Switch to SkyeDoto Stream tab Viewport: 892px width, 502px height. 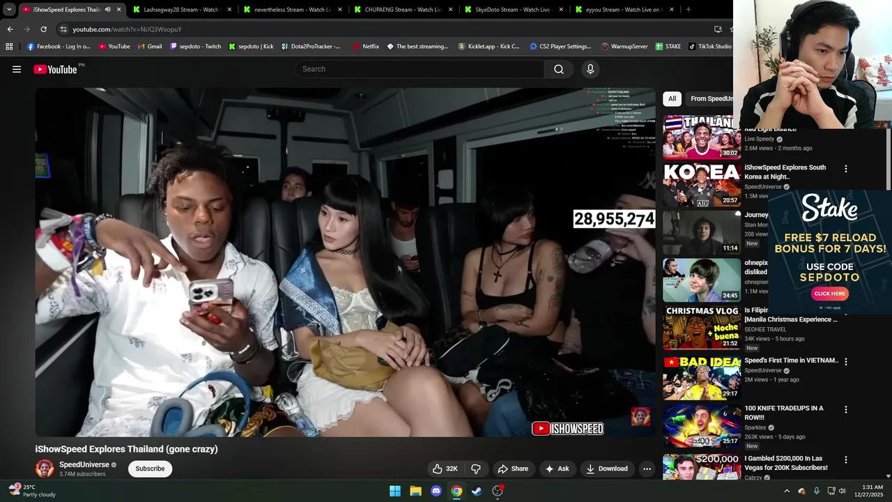512,10
